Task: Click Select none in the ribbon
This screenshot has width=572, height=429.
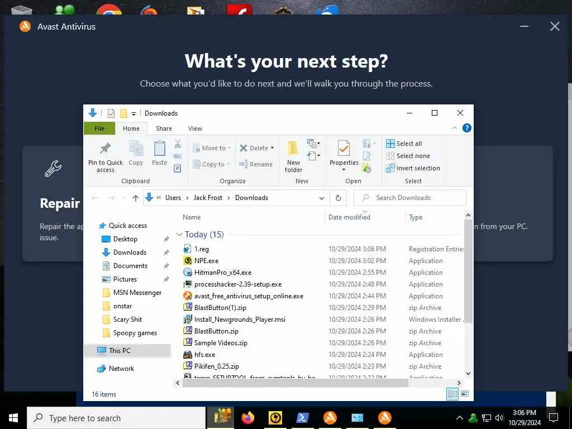Action: (408, 156)
